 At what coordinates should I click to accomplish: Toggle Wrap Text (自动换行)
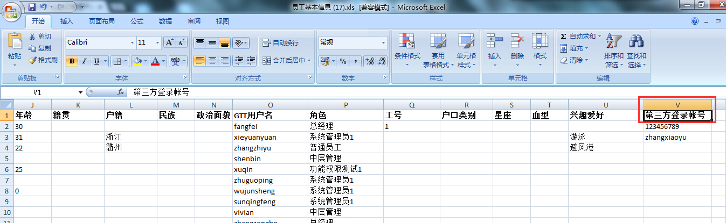tap(280, 43)
